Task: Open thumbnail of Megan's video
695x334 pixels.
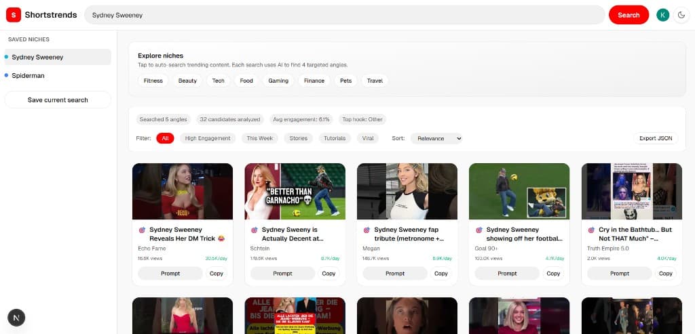Action: (x=407, y=192)
